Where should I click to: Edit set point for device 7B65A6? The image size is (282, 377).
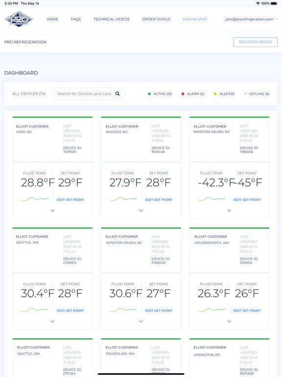tap(247, 200)
